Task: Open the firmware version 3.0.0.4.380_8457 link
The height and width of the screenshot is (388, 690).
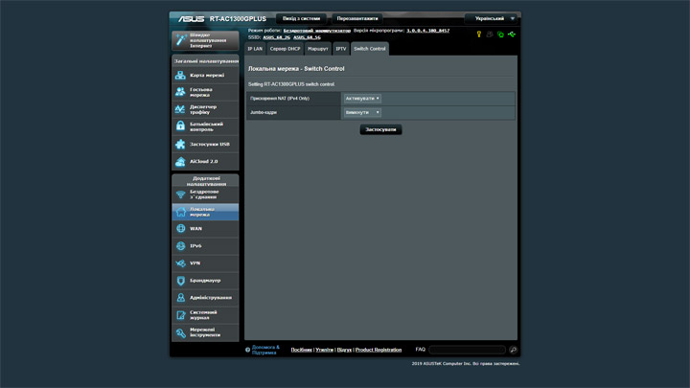Action: coord(427,31)
